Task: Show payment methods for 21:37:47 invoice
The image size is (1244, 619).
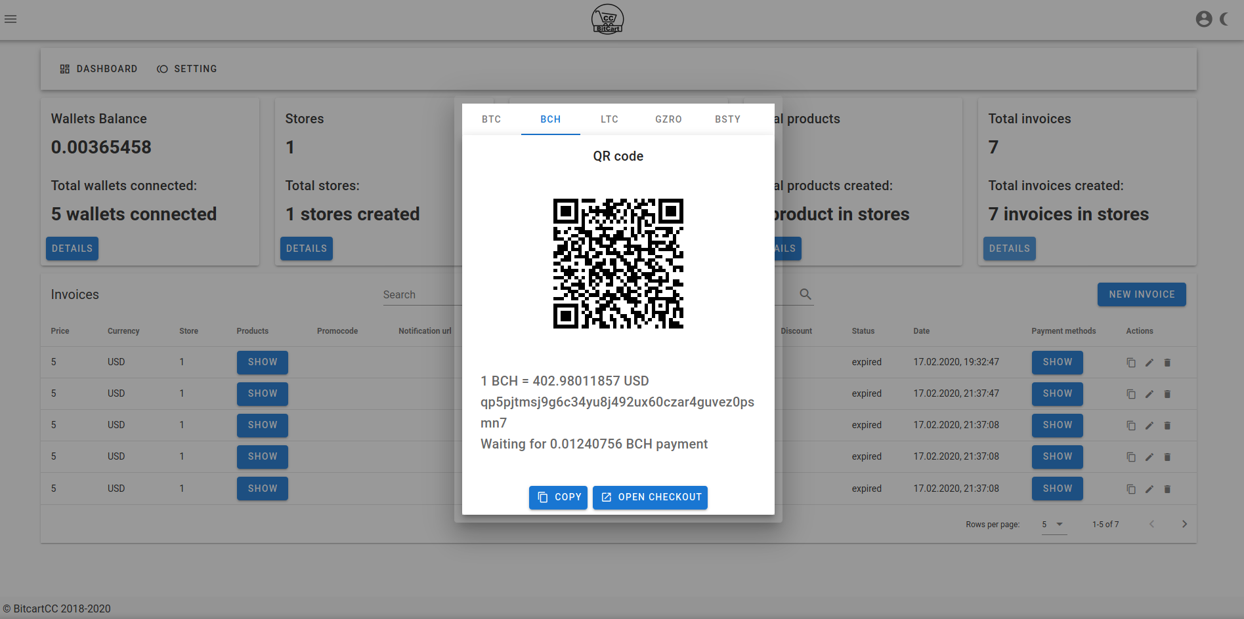Action: (x=1058, y=393)
